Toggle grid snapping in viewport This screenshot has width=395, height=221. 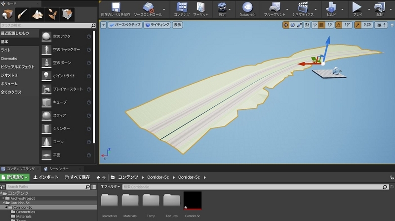click(321, 25)
